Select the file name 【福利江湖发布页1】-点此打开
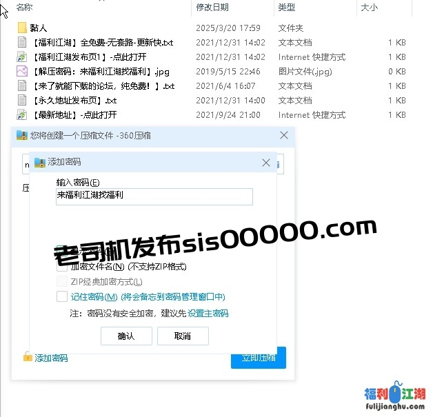Screen dimensions: 433x417 coord(90,57)
